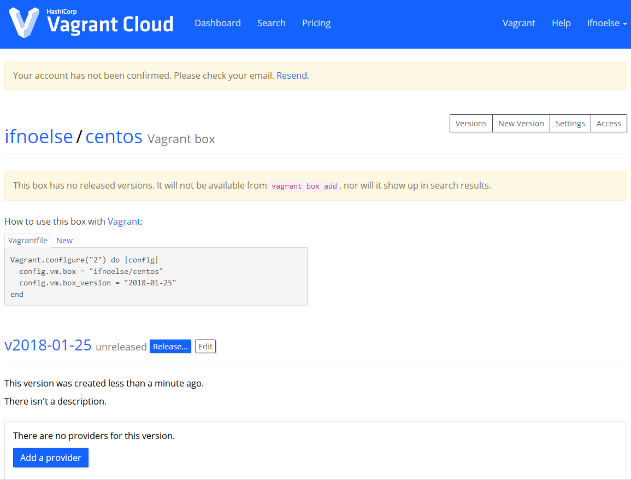
Task: Open version v2018-01-25 link
Action: 48,345
